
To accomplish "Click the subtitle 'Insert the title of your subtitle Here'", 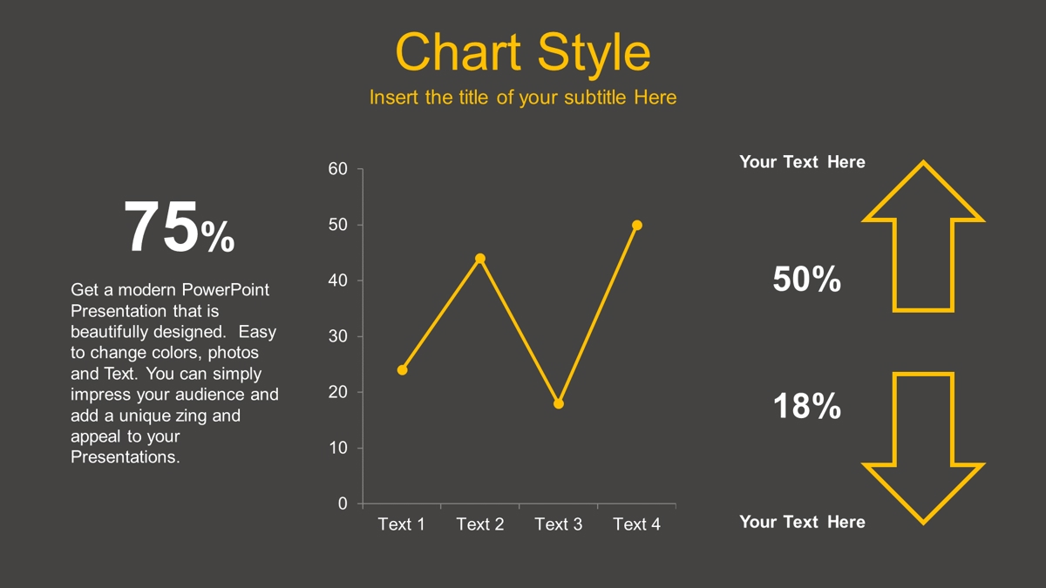I will (x=523, y=98).
